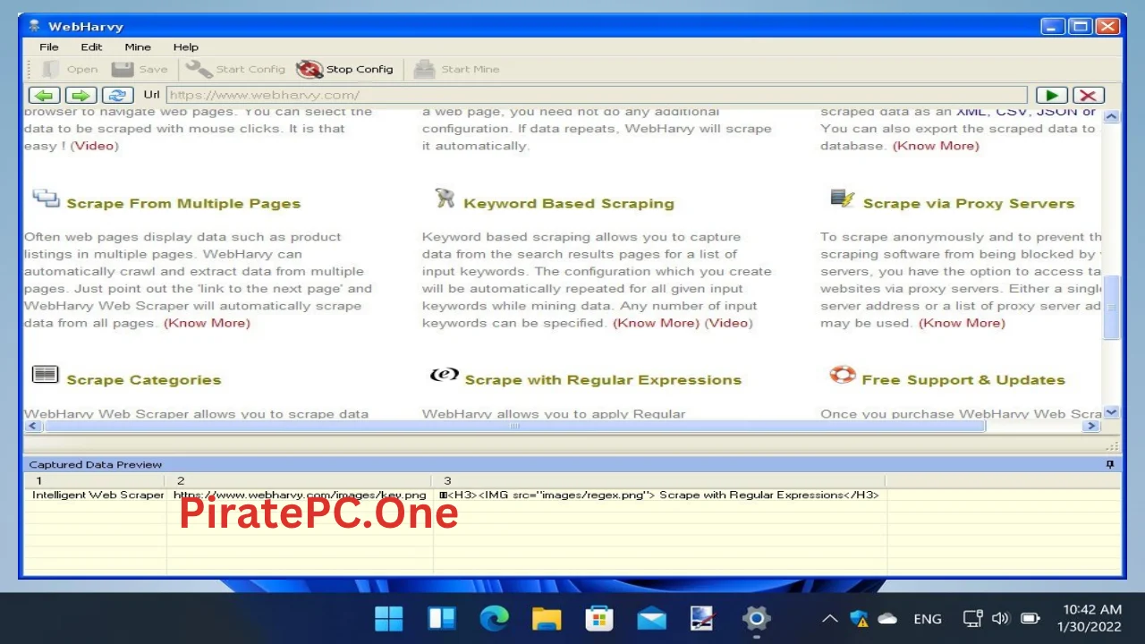
Task: Click the Keyword Based Scraping heading
Action: 569,204
